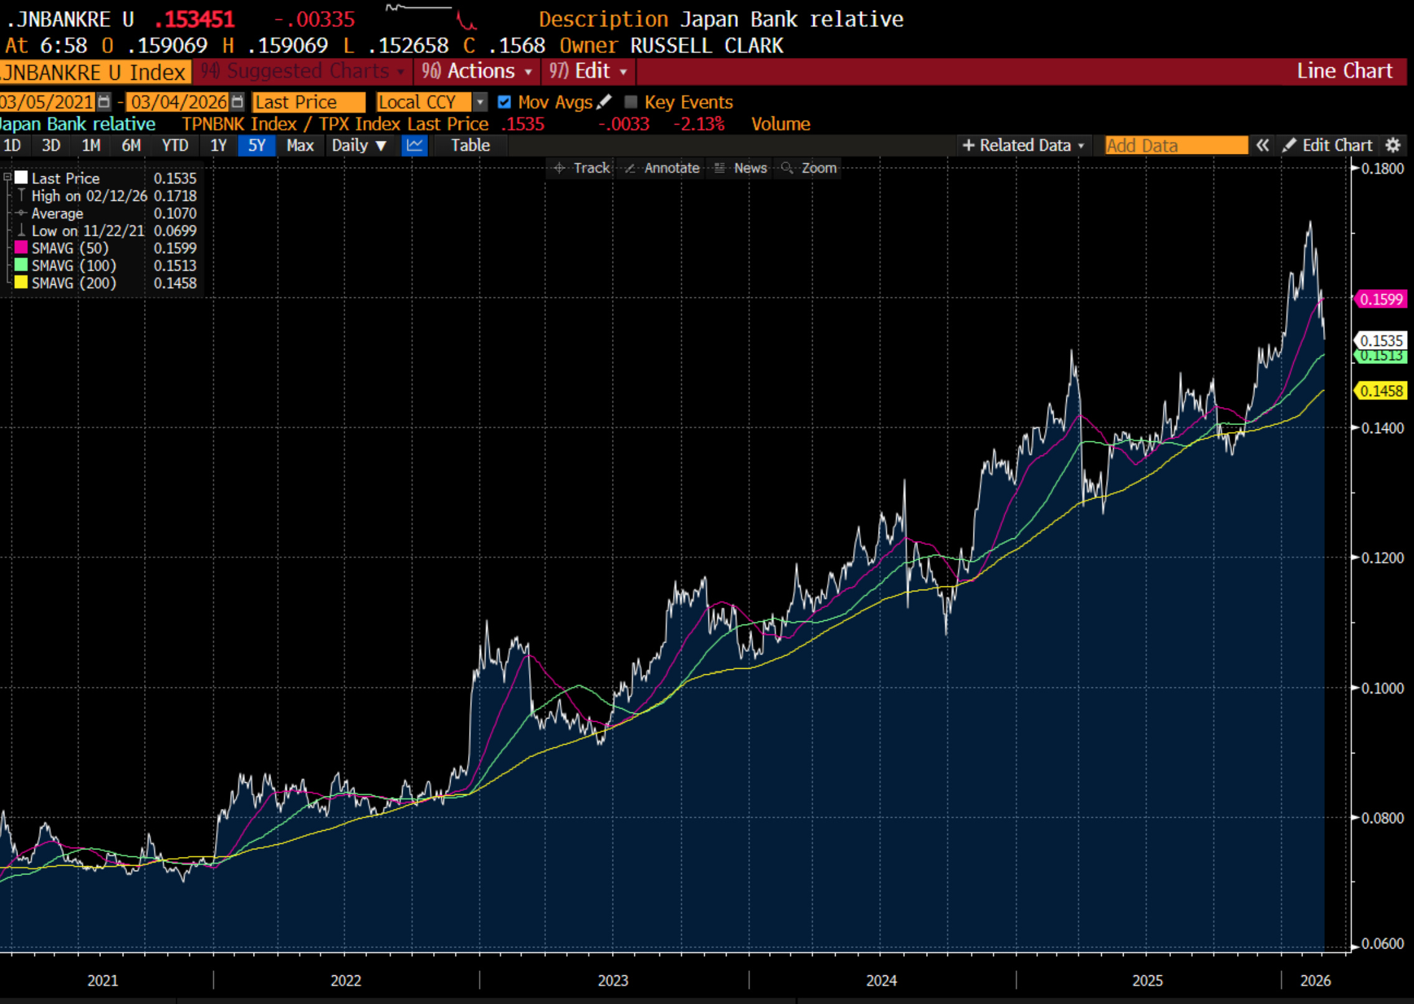Viewport: 1414px width, 1004px height.
Task: Click the line chart type icon
Action: pyautogui.click(x=414, y=146)
